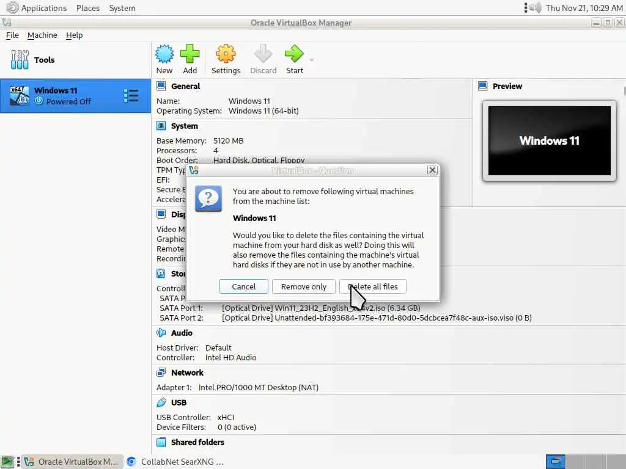Image resolution: width=626 pixels, height=469 pixels.
Task: Click the New machine toolbar icon
Action: (164, 54)
